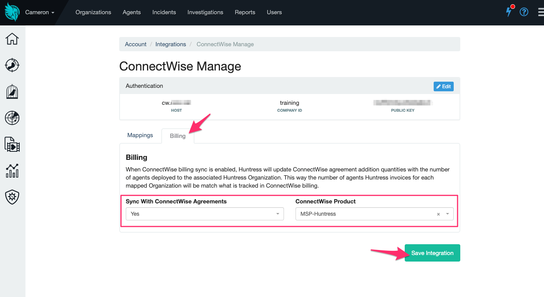
Task: Open Incidents in the top menu
Action: pyautogui.click(x=164, y=12)
